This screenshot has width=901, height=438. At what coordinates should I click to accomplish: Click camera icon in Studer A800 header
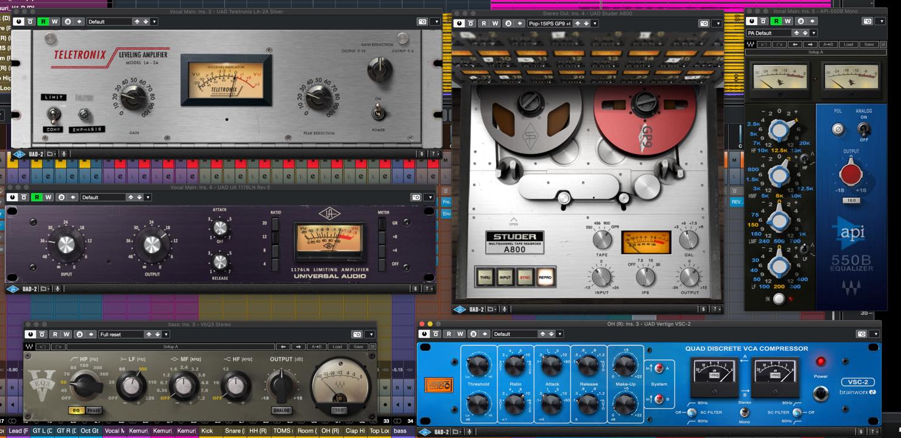click(704, 23)
